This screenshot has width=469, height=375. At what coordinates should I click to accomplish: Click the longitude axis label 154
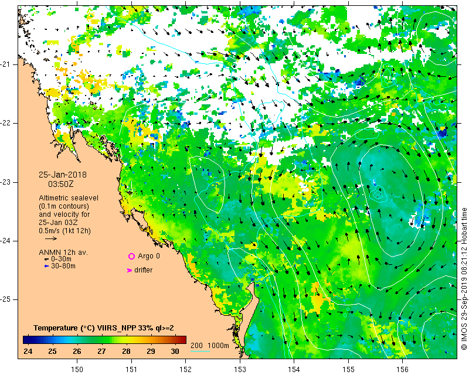[x=294, y=370]
